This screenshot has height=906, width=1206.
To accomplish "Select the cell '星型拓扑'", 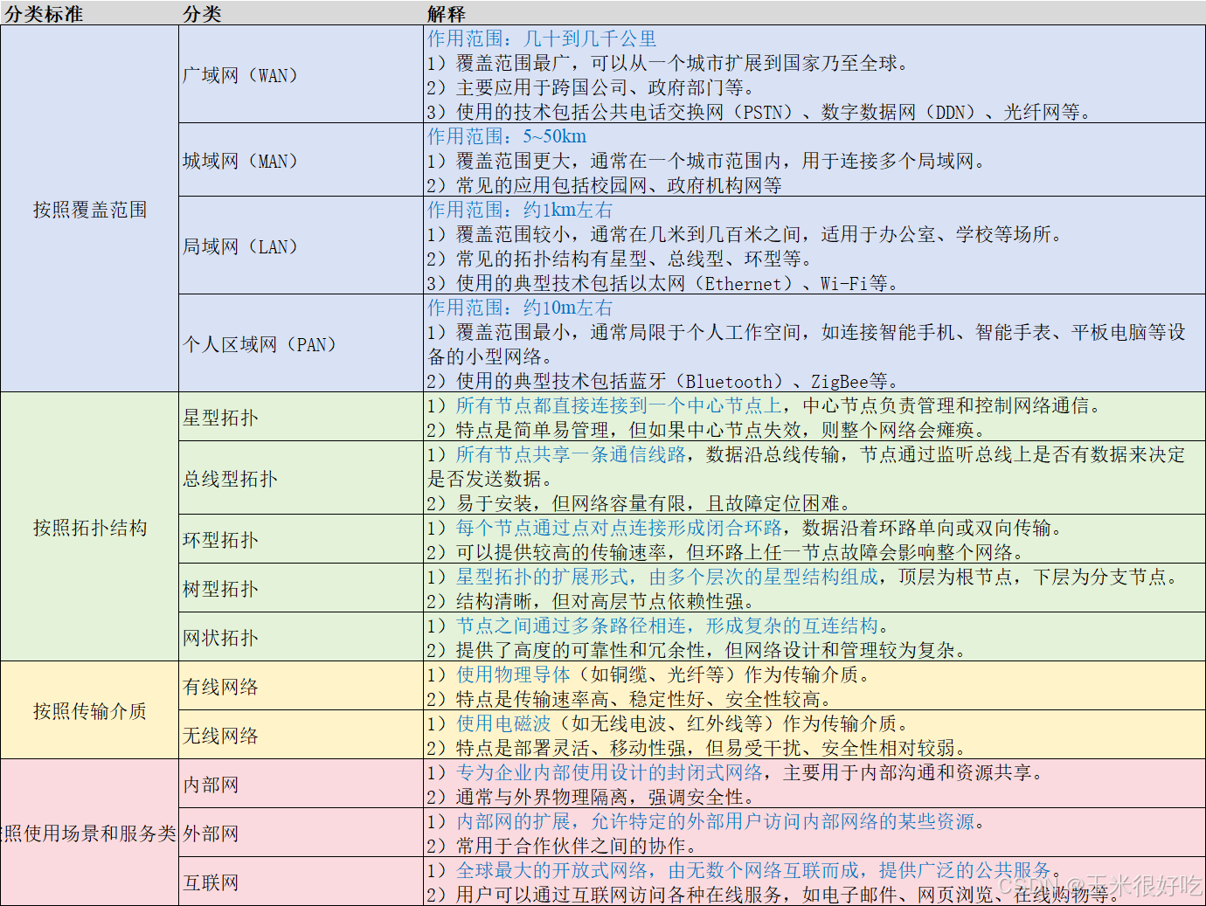I will click(301, 417).
